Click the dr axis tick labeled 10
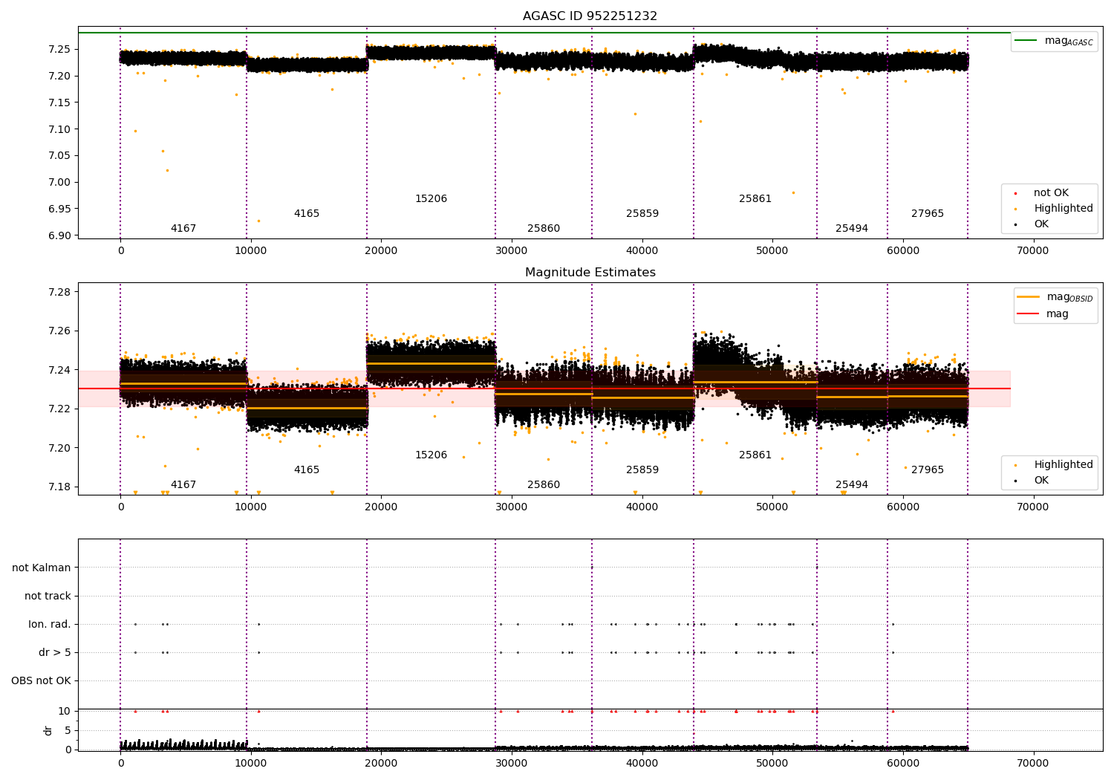The height and width of the screenshot is (780, 1114). (65, 712)
